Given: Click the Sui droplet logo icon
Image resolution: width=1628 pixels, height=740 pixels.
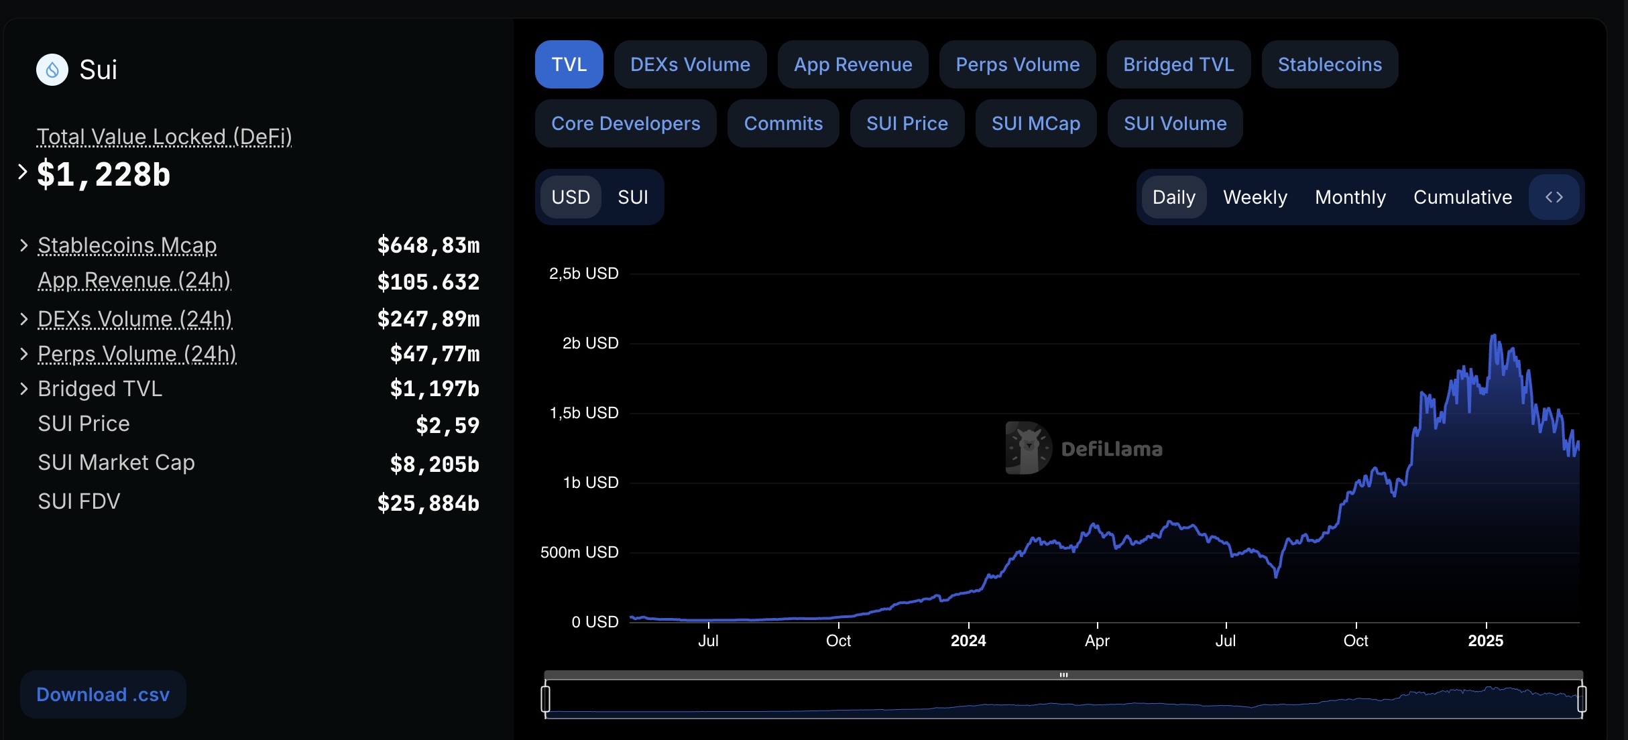Looking at the screenshot, I should coord(52,70).
